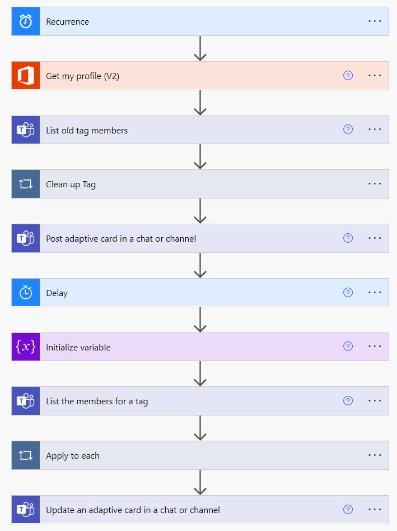Click the Teams icon on Post adaptive card

pos(25,238)
